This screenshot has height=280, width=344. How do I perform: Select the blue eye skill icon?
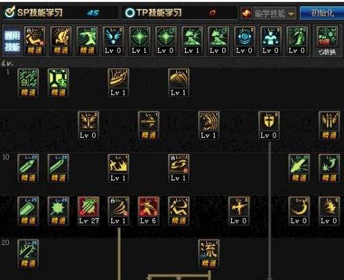244,40
